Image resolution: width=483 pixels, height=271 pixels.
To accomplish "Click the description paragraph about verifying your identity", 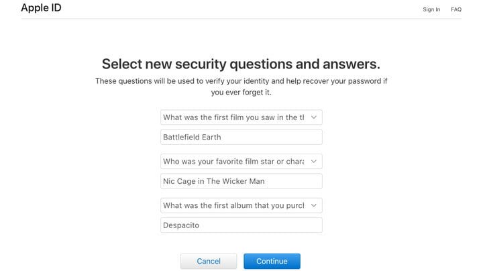I will tap(241, 87).
